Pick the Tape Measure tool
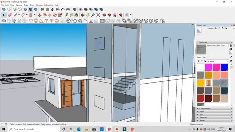This screenshot has width=235, height=132. pyautogui.click(x=66, y=15)
